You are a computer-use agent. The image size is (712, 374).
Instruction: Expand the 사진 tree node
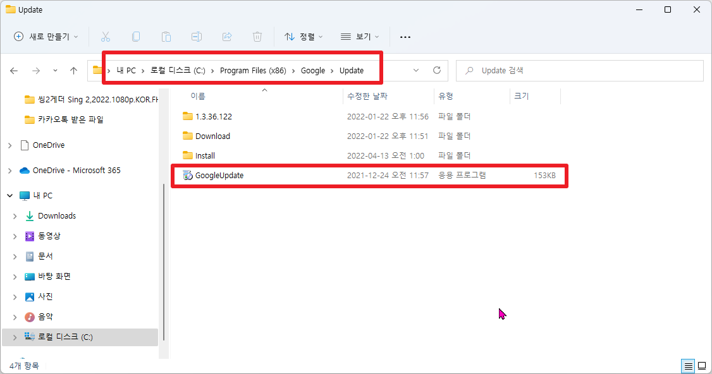[x=15, y=297]
